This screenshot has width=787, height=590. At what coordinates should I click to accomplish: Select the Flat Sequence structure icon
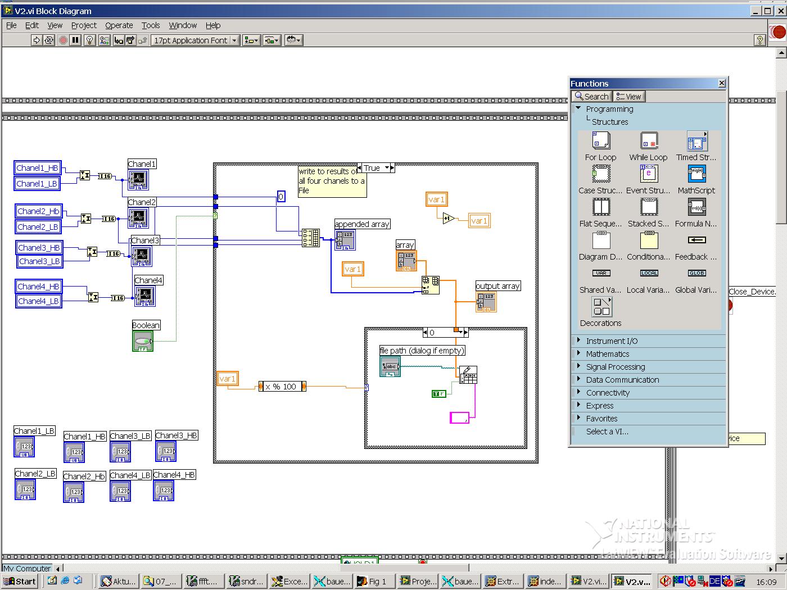[600, 207]
